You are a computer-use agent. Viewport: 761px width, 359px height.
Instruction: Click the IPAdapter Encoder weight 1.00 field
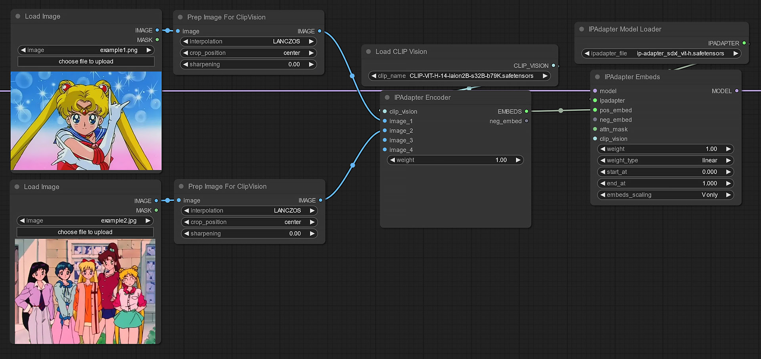(455, 160)
